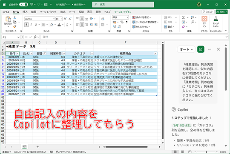Click the fill color bucket icon
The height and width of the screenshot is (154, 230).
[52, 25]
